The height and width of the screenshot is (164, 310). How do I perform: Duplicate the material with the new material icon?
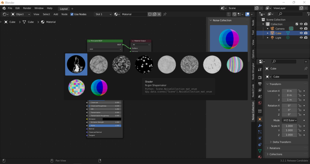click(155, 14)
